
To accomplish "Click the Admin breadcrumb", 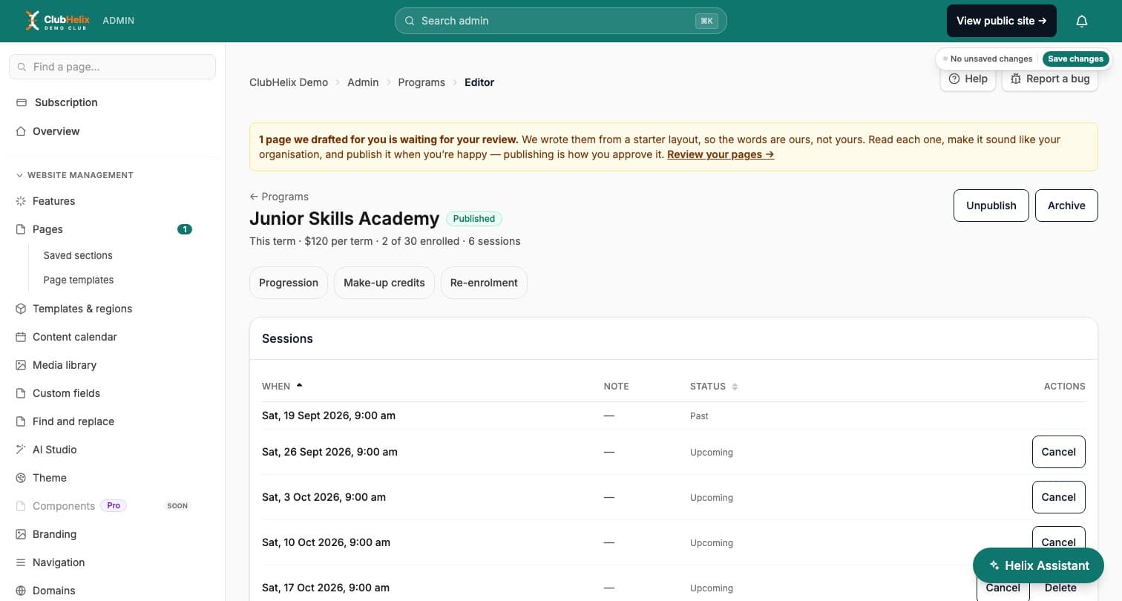I will 363,82.
